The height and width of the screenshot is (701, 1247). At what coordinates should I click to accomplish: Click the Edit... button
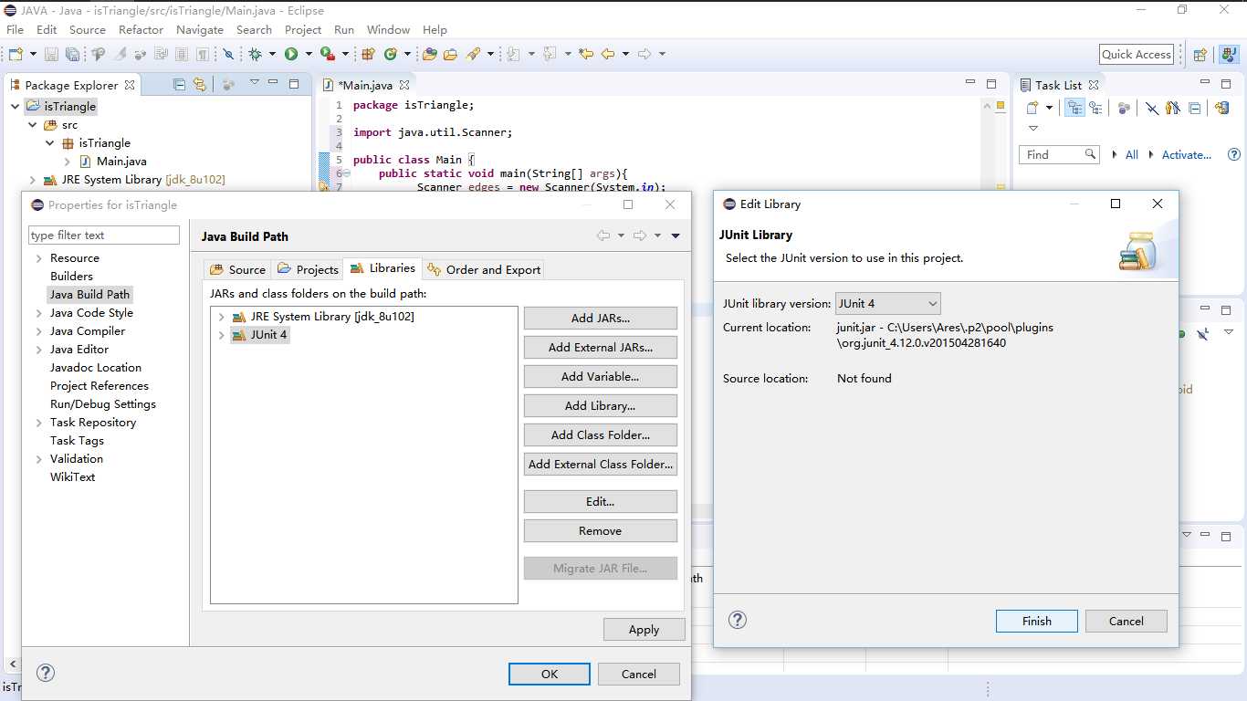click(x=601, y=501)
